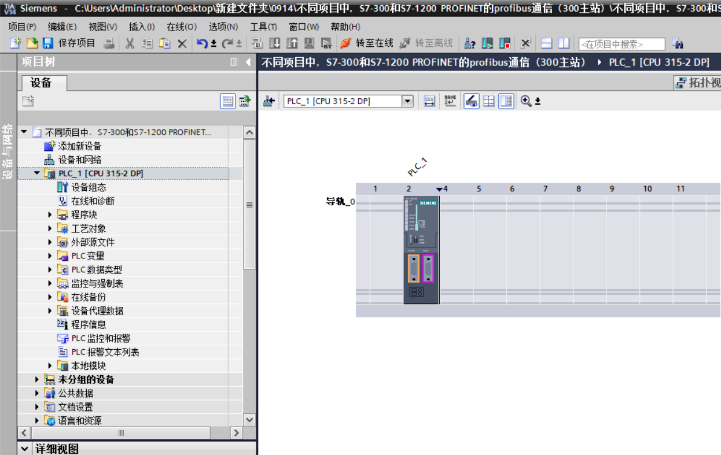Click the Start CPU icon
This screenshot has height=455, width=721.
click(x=487, y=43)
